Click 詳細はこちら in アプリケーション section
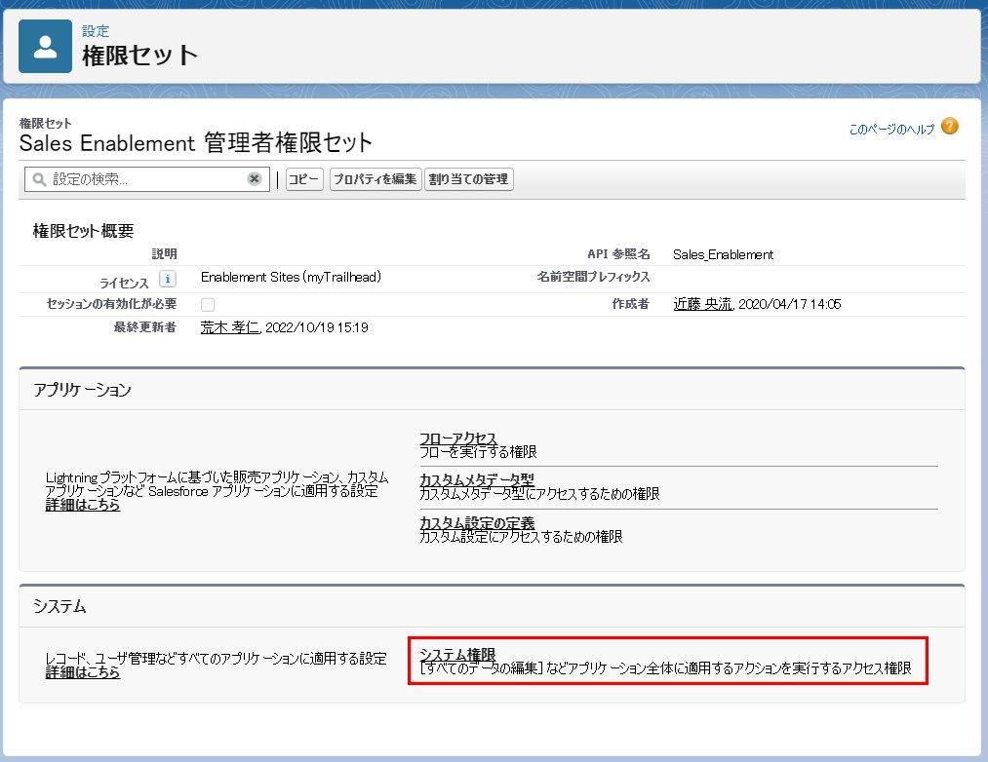This screenshot has width=988, height=762. (x=83, y=505)
